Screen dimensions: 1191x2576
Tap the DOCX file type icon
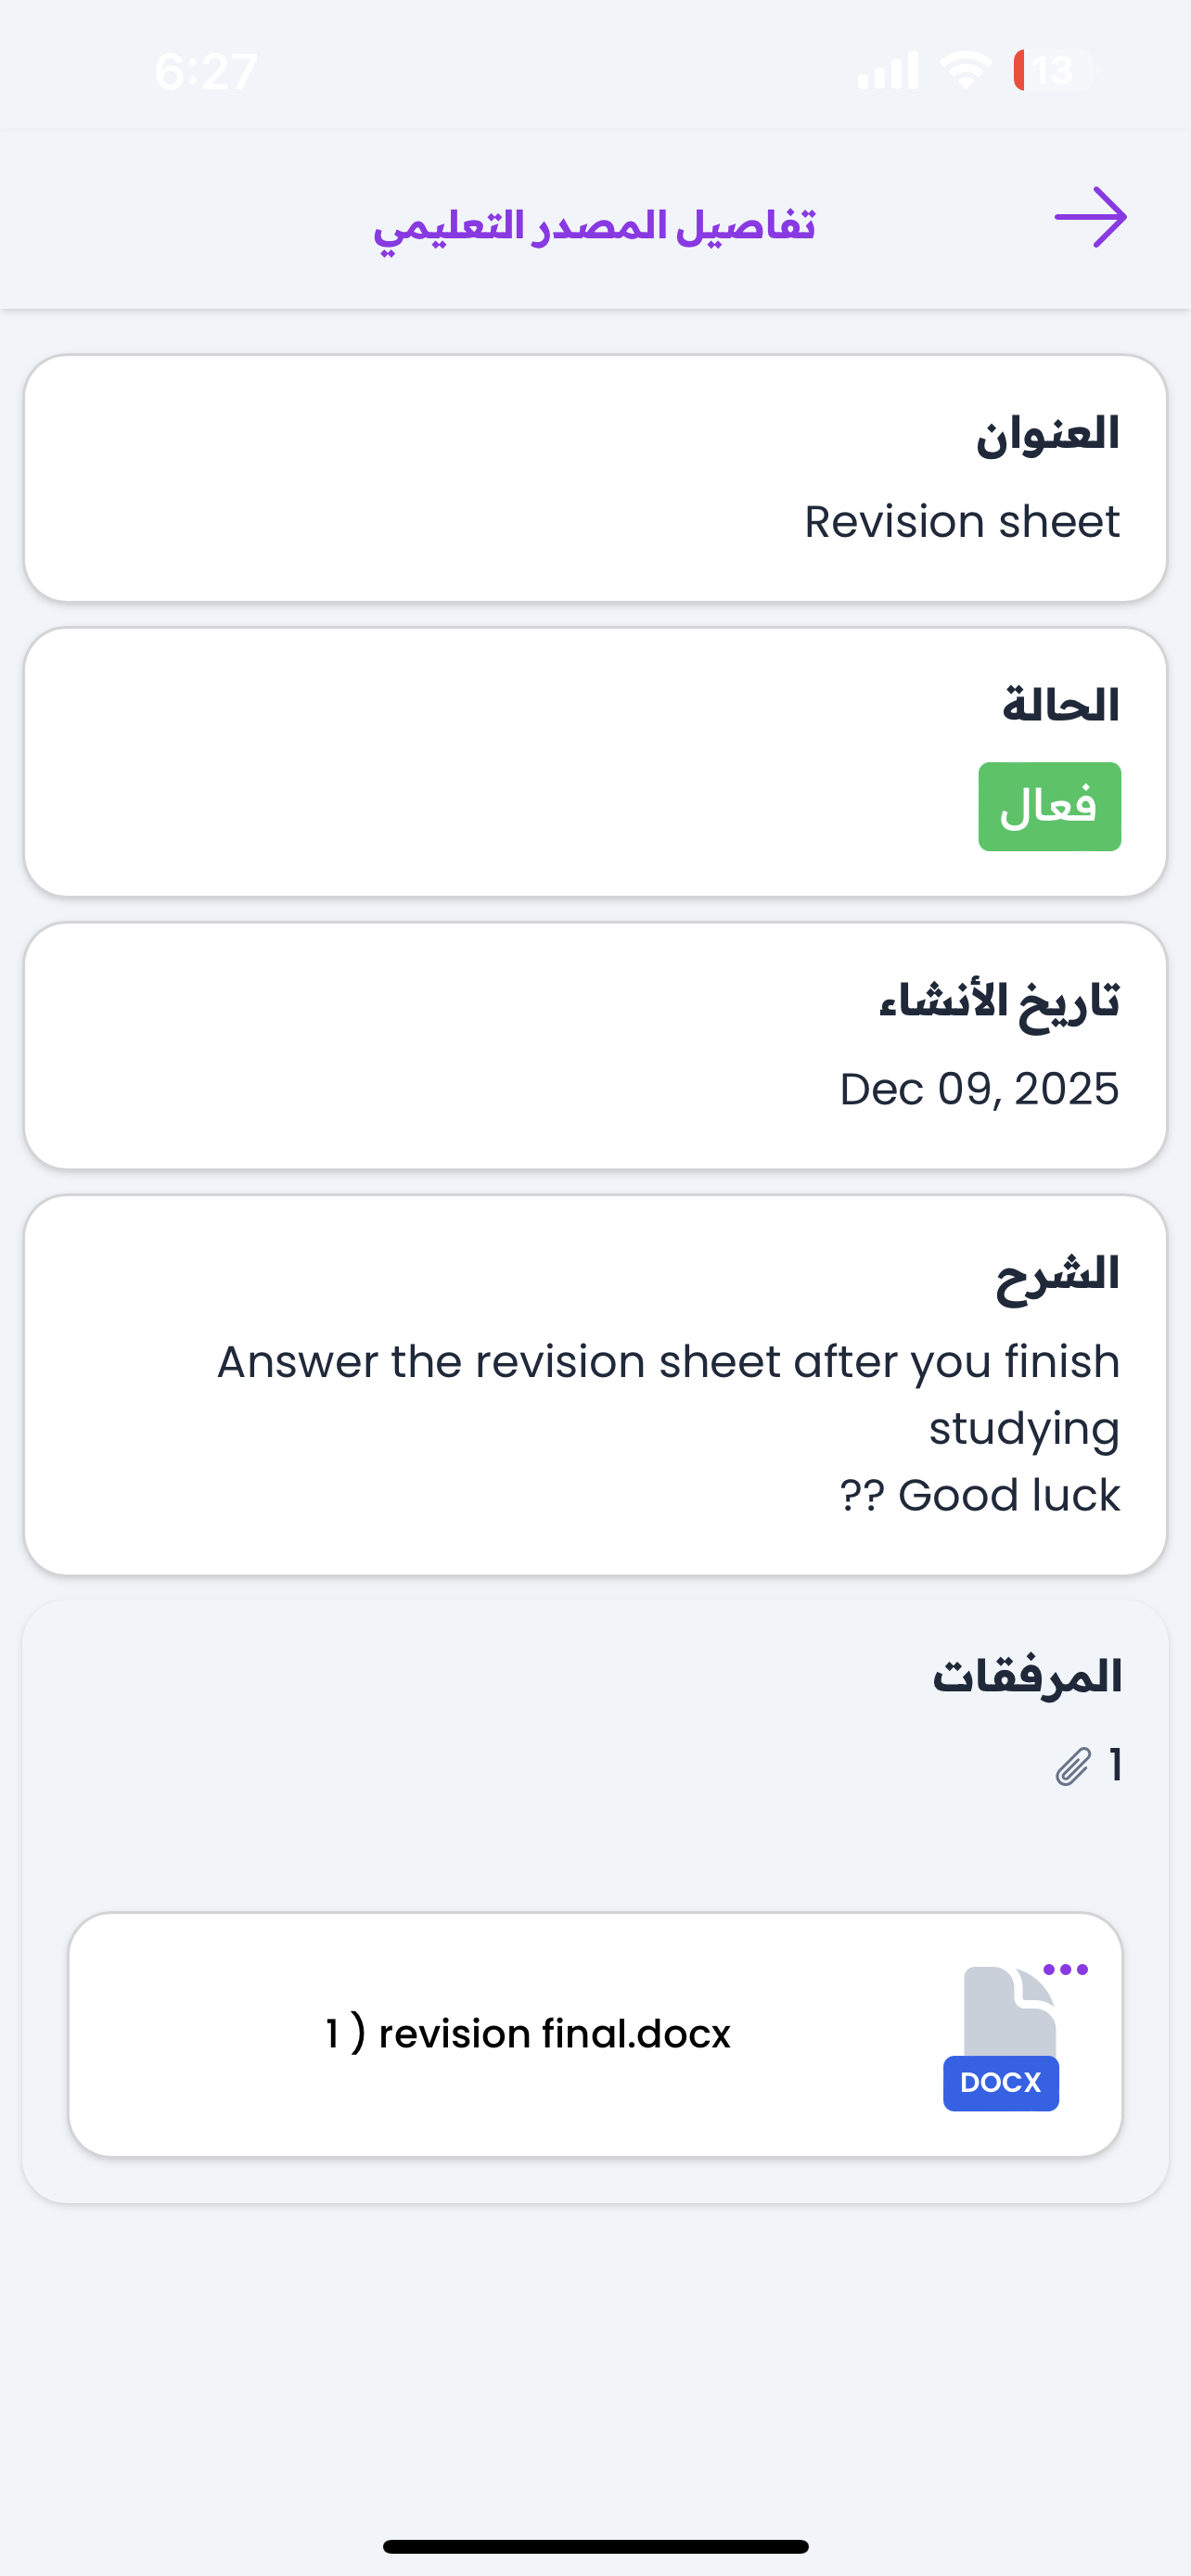tap(1003, 2040)
